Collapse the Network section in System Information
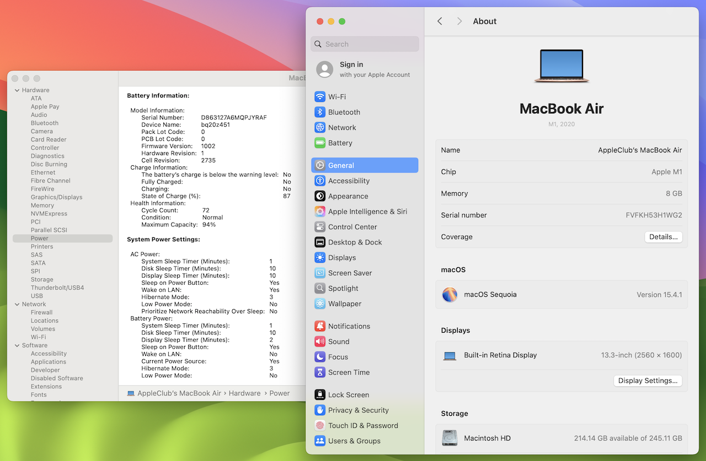Screen dimensions: 706x461 17,304
